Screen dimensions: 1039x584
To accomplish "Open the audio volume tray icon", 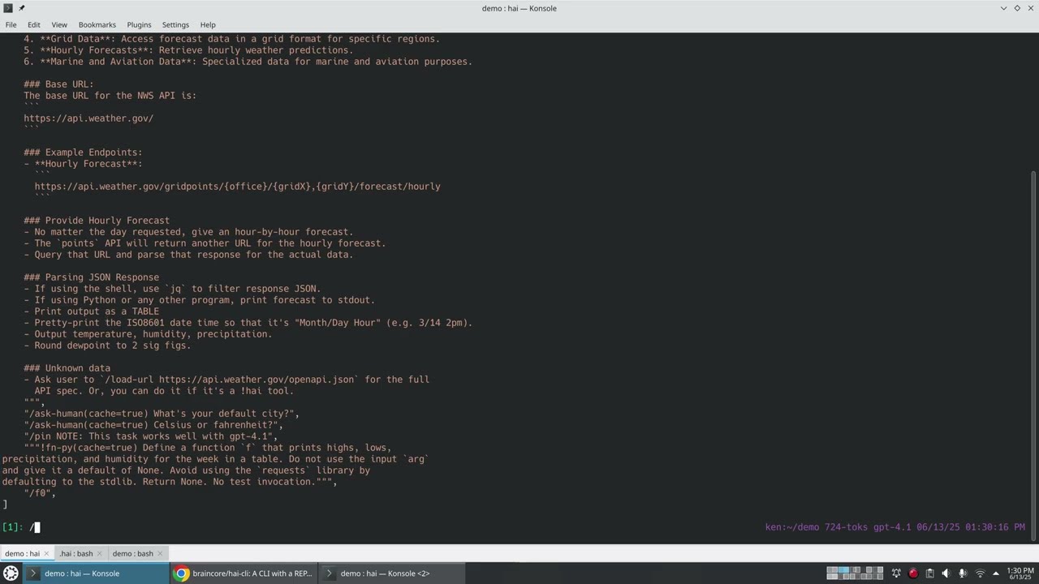I will pyautogui.click(x=946, y=573).
